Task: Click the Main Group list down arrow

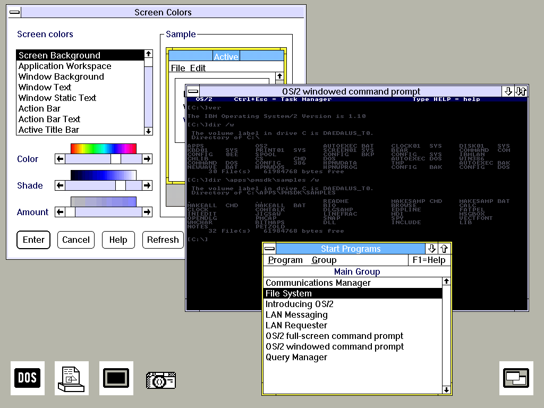Action: click(446, 390)
